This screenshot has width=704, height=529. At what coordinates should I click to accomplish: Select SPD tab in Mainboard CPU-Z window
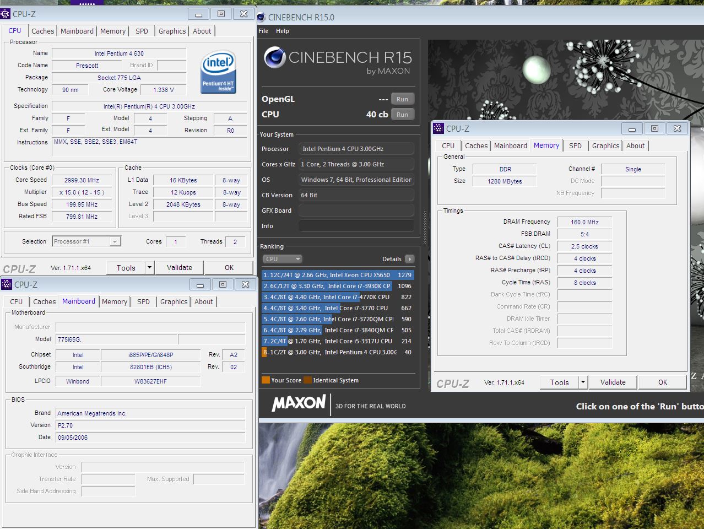pyautogui.click(x=143, y=301)
